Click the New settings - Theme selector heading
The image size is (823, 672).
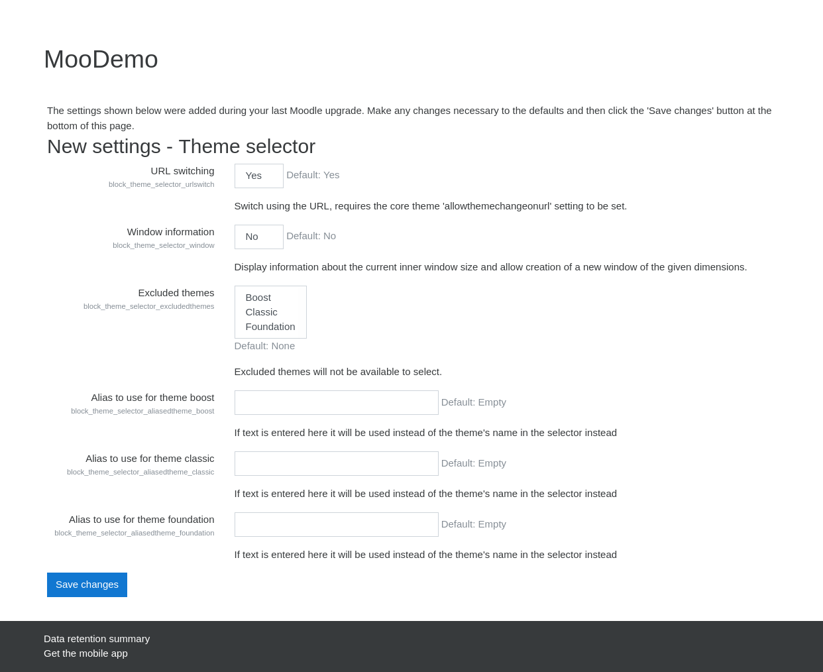click(181, 146)
